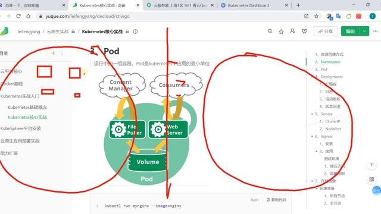381x214 pixels.
Task: Click the floating QR grid button
Action: pyautogui.click(x=371, y=180)
